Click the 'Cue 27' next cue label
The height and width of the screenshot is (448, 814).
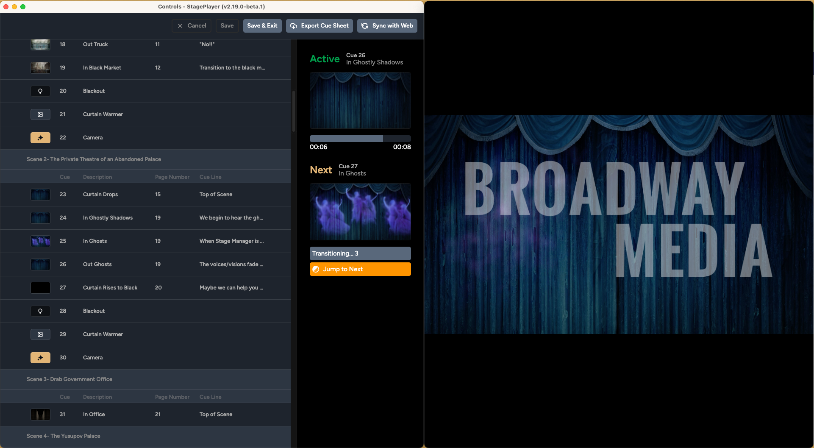[x=348, y=166]
